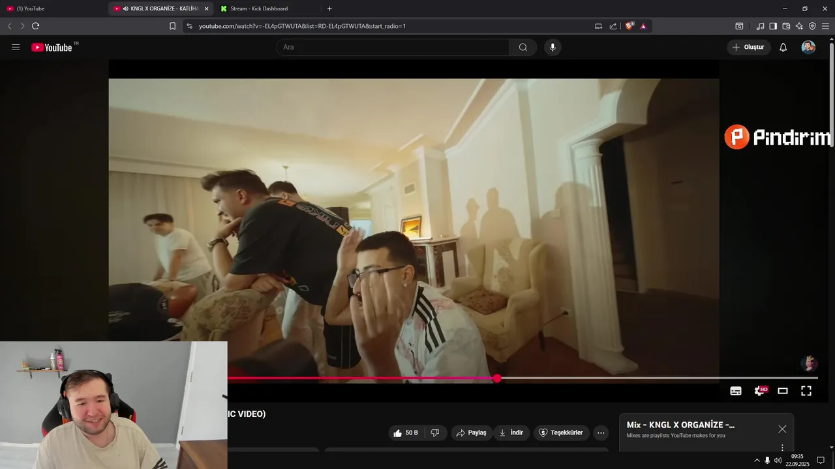The width and height of the screenshot is (835, 469).
Task: Go back in browser history
Action: tap(9, 26)
